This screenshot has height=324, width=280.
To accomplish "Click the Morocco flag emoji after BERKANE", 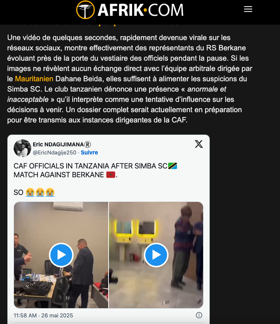I will 111,175.
